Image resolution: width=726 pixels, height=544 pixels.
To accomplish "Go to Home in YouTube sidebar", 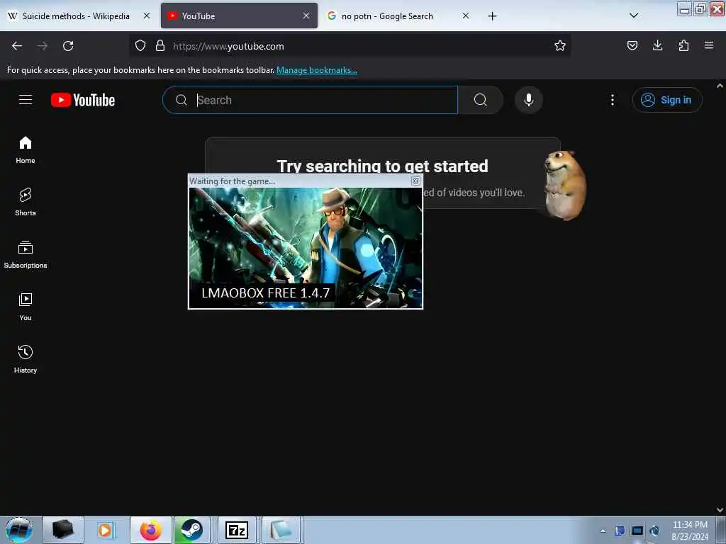I will (x=26, y=150).
